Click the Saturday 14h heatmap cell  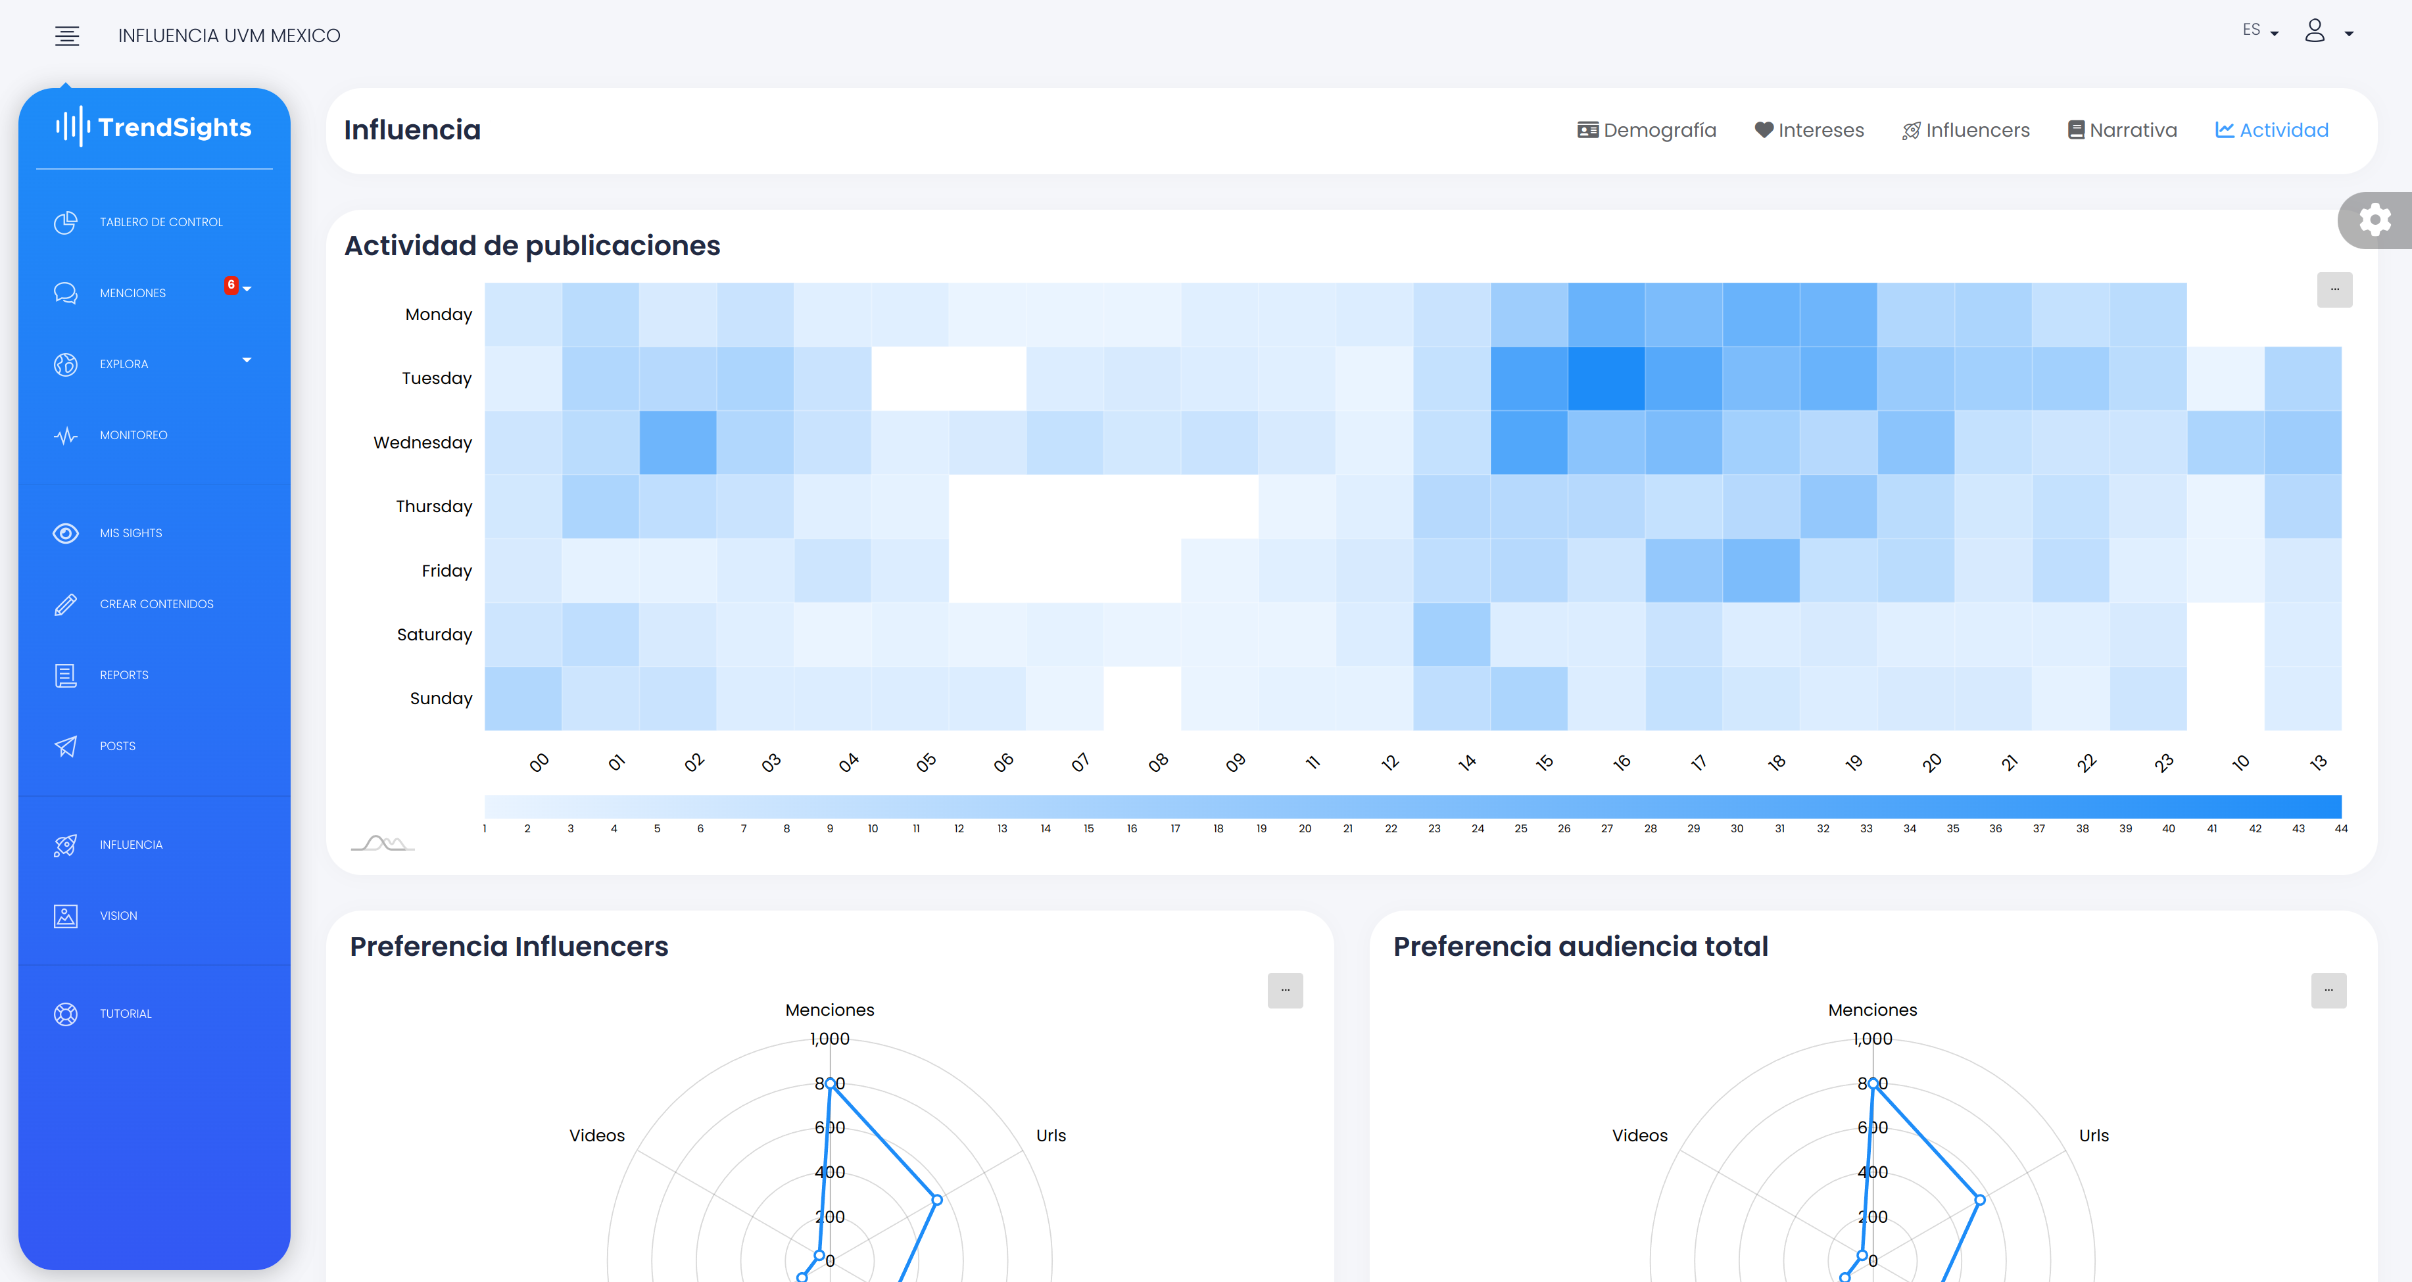click(x=1452, y=634)
